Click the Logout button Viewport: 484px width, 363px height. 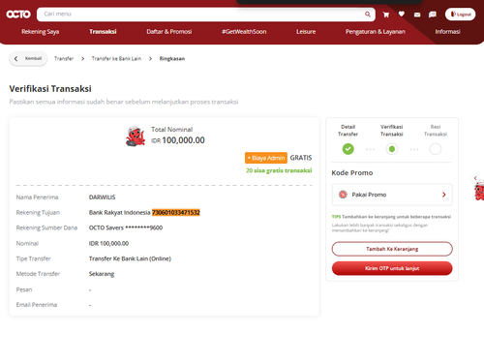[x=461, y=15]
